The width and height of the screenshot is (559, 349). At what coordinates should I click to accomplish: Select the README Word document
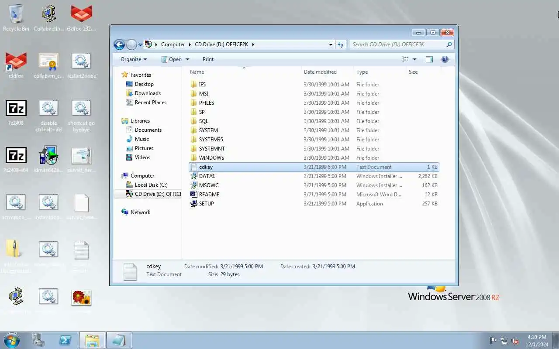pos(314,195)
